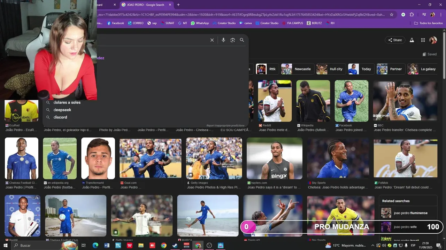Open the taskbar clock 21:59

point(425,245)
